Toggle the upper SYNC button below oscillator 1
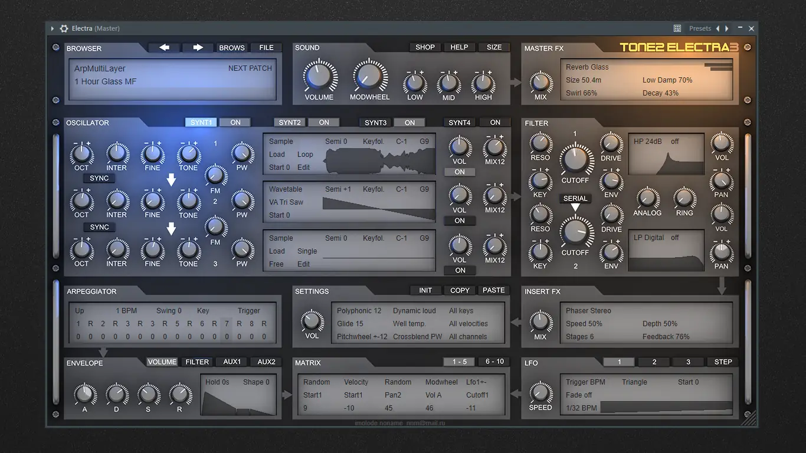The width and height of the screenshot is (806, 453). pos(99,178)
